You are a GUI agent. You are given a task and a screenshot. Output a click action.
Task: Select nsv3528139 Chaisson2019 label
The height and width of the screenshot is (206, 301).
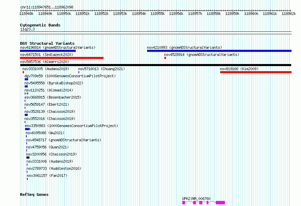pos(50,111)
